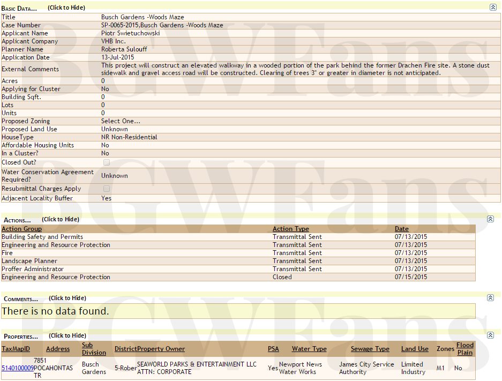Sort properties by Address header
This screenshot has height=381, width=502.
coord(58,349)
